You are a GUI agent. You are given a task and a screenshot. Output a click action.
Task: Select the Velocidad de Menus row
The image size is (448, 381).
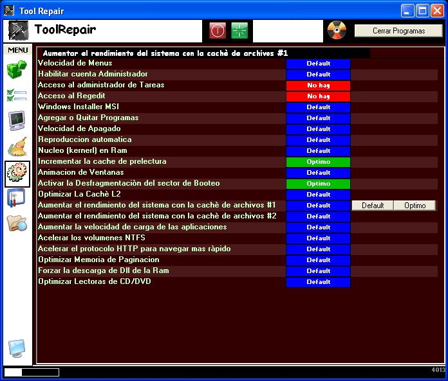75,63
